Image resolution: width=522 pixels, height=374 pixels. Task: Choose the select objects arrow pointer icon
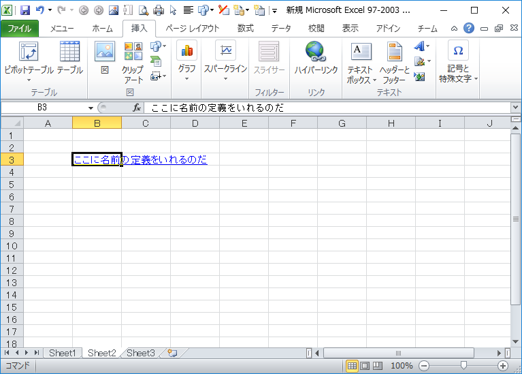click(173, 10)
